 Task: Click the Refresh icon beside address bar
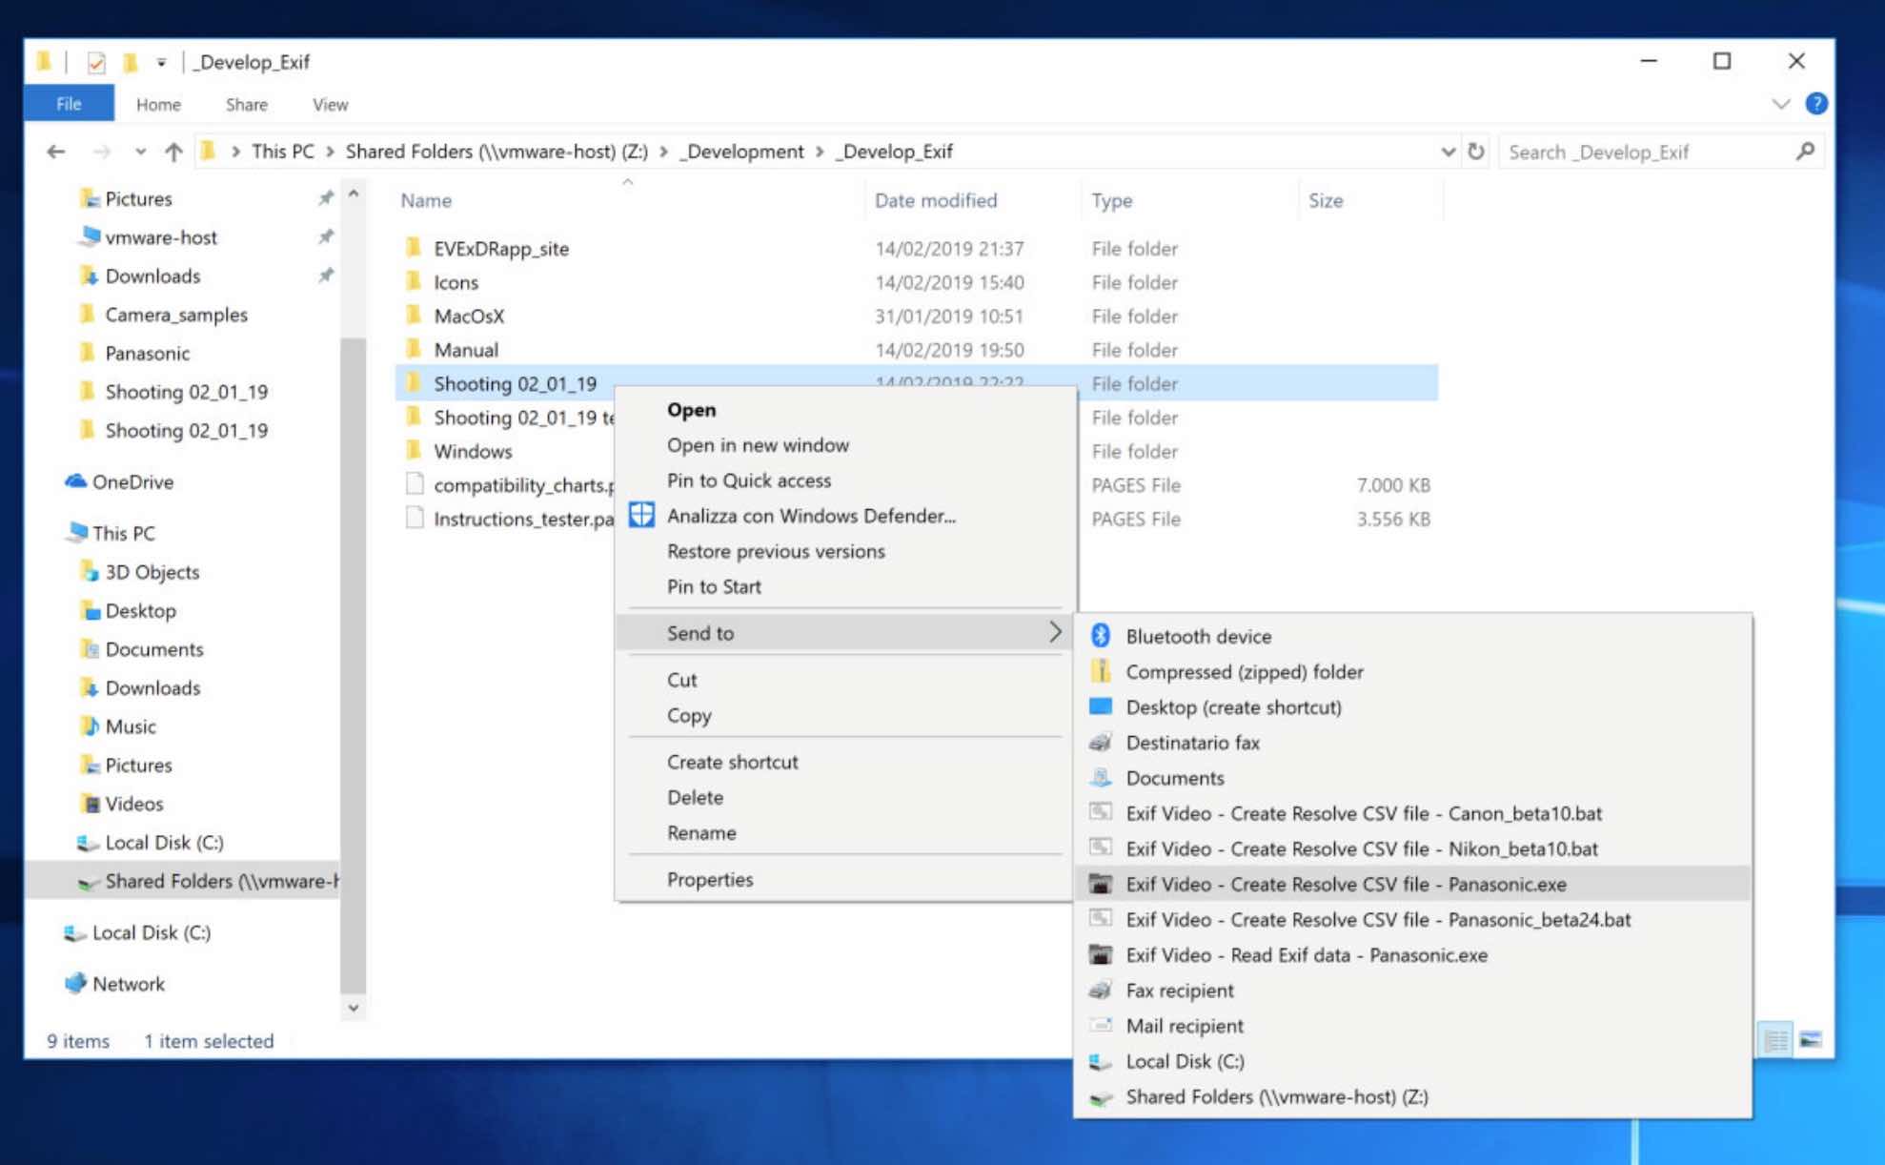[x=1476, y=151]
